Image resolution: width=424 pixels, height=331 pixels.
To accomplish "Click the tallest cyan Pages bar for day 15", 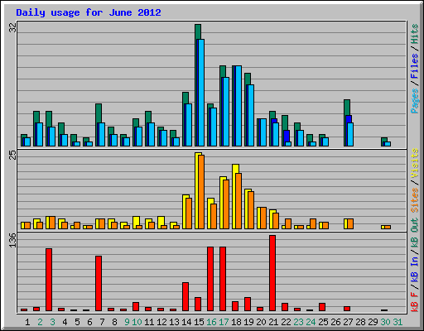I will coord(201,93).
